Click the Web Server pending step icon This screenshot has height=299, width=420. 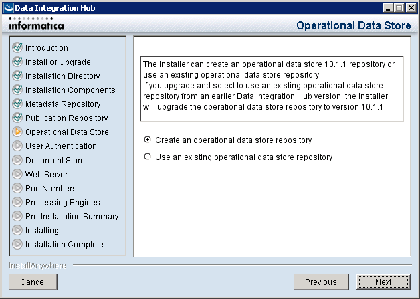pos(17,174)
